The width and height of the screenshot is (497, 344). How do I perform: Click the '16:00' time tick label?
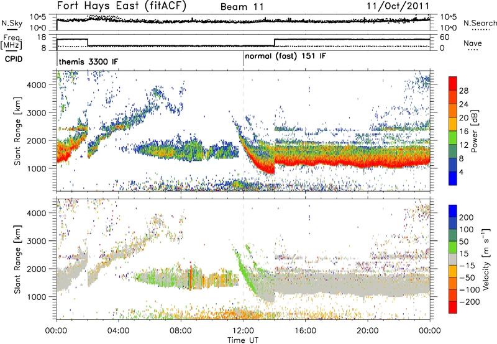click(x=305, y=331)
